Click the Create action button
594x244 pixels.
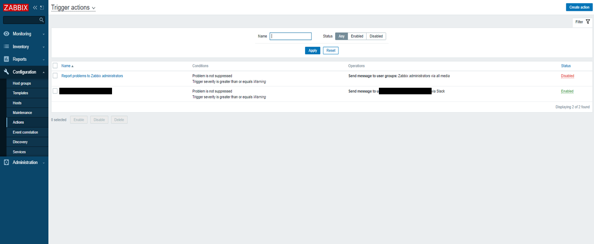579,7
